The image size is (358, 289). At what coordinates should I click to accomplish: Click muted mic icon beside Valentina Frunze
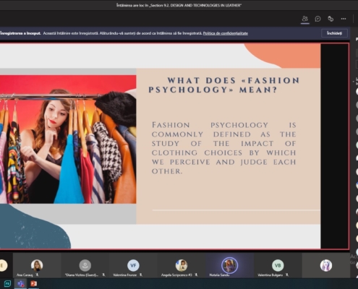point(141,275)
